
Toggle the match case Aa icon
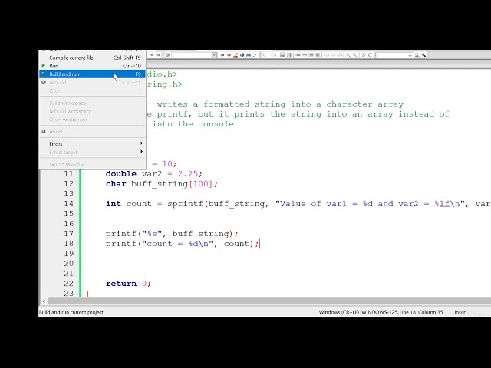pos(249,55)
